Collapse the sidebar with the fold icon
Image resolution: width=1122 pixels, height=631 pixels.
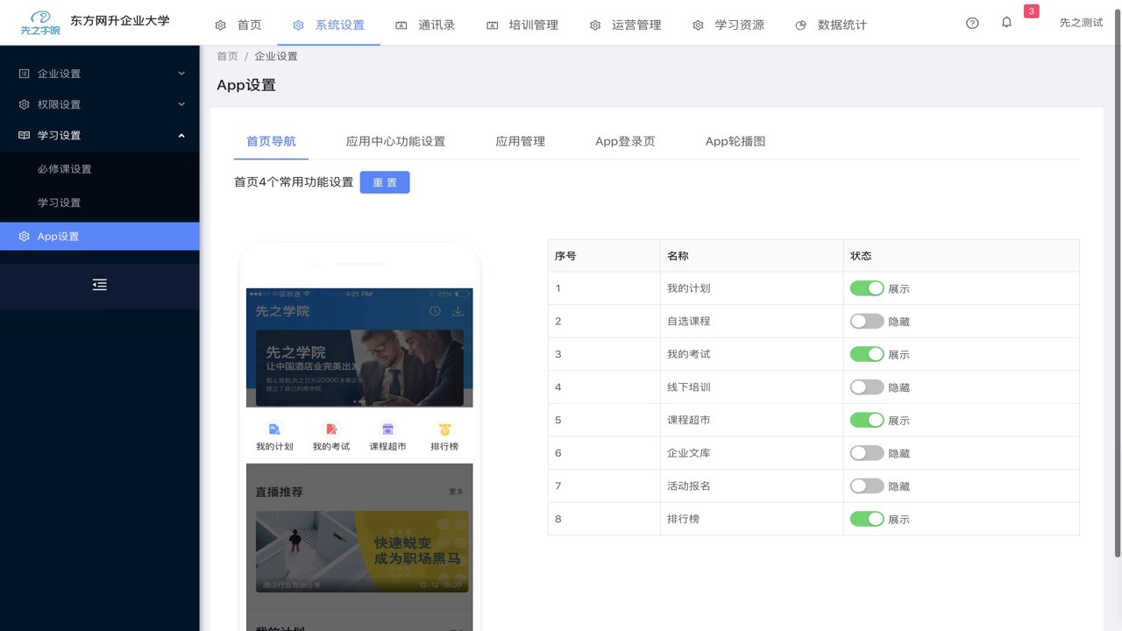click(100, 285)
